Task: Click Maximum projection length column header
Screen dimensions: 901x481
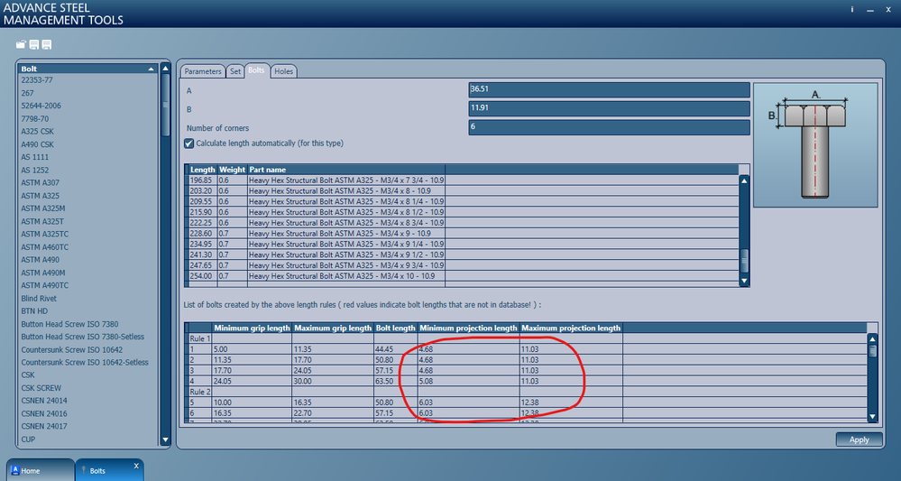Action: [571, 328]
